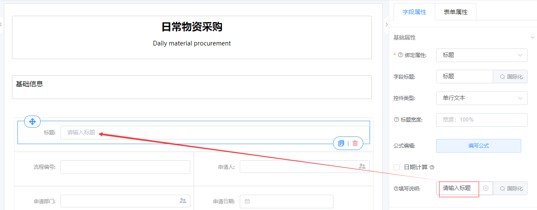Click the 流程编号 input field
The height and width of the screenshot is (210, 537).
(x=125, y=167)
